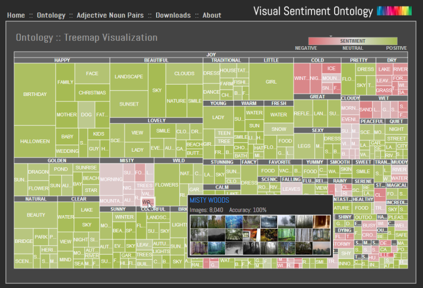Open the About page link
The width and height of the screenshot is (423, 288).
[212, 15]
